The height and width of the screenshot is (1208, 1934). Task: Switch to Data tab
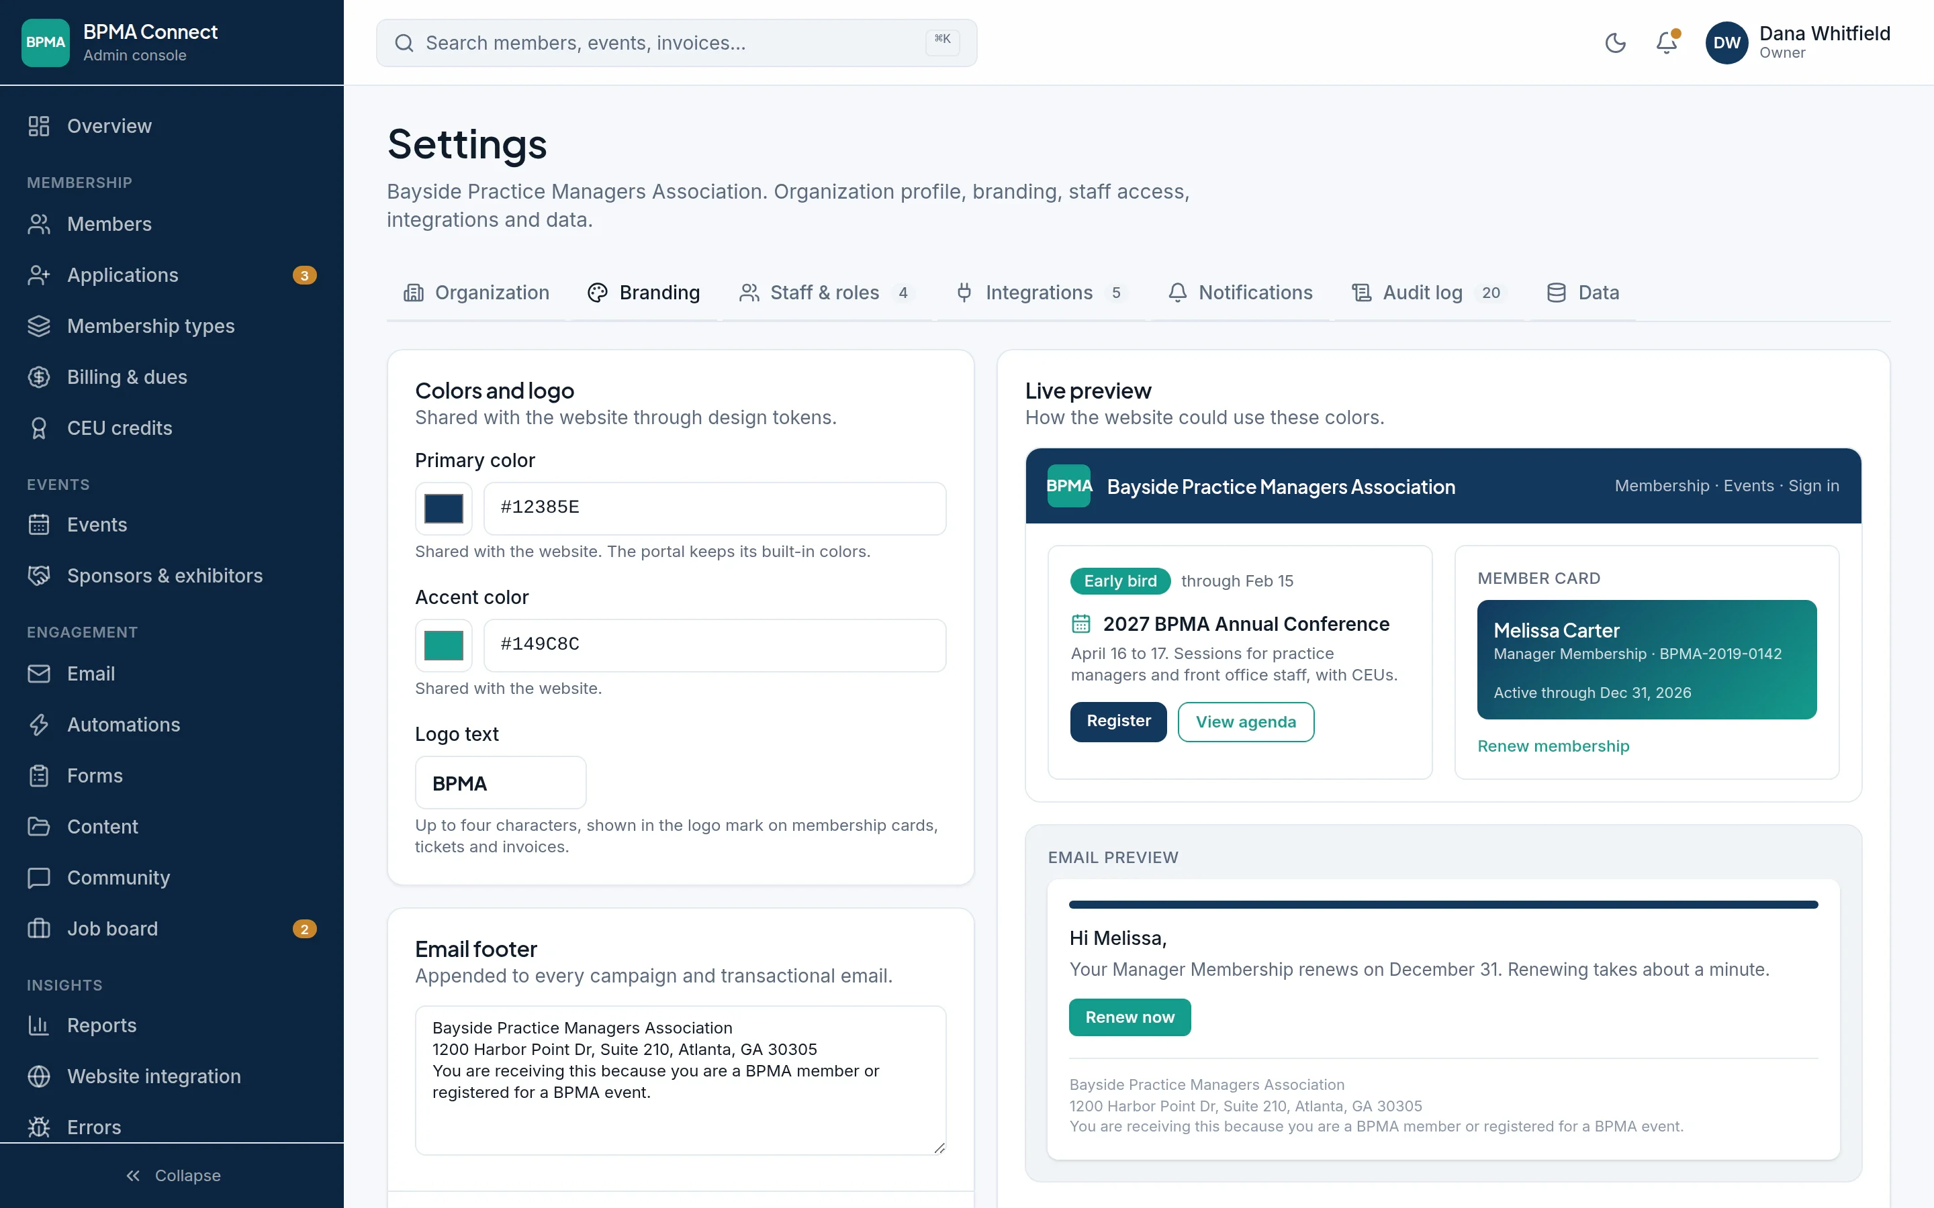coord(1582,293)
